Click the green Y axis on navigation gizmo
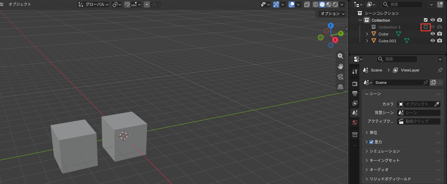The image size is (447, 184). [x=341, y=33]
